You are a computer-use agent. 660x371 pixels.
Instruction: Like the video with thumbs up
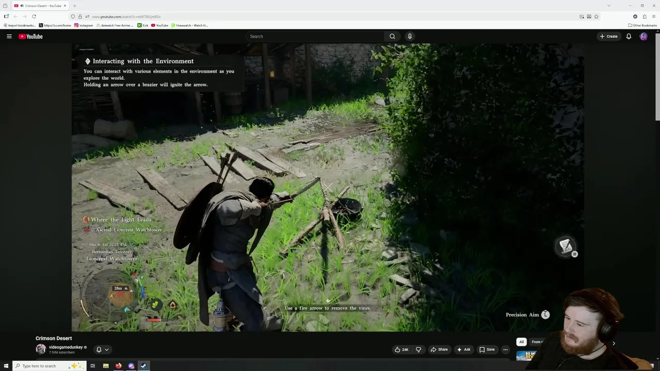(x=401, y=349)
